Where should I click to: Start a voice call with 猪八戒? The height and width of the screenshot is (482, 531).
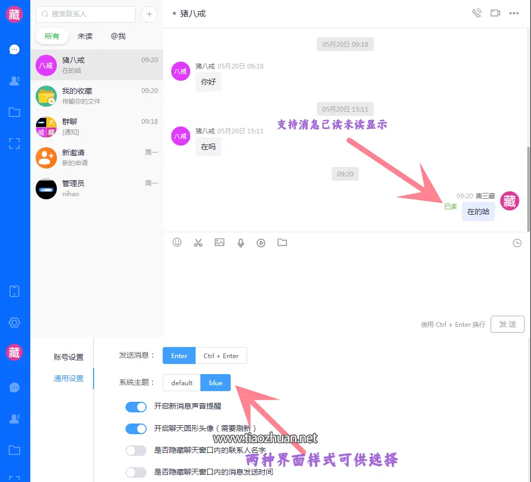click(477, 13)
